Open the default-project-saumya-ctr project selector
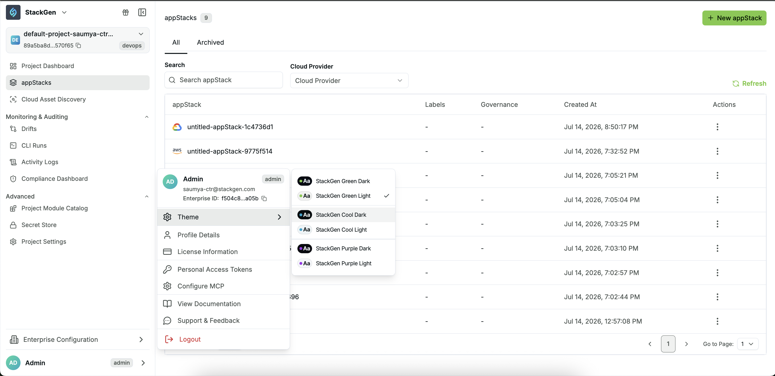This screenshot has height=376, width=775. point(77,40)
